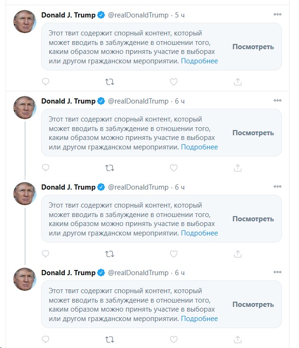Reveal the last tweet with Посмотреть
The width and height of the screenshot is (299, 348).
tap(253, 304)
